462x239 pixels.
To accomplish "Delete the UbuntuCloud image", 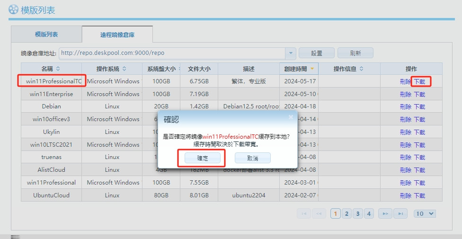I will (405, 195).
